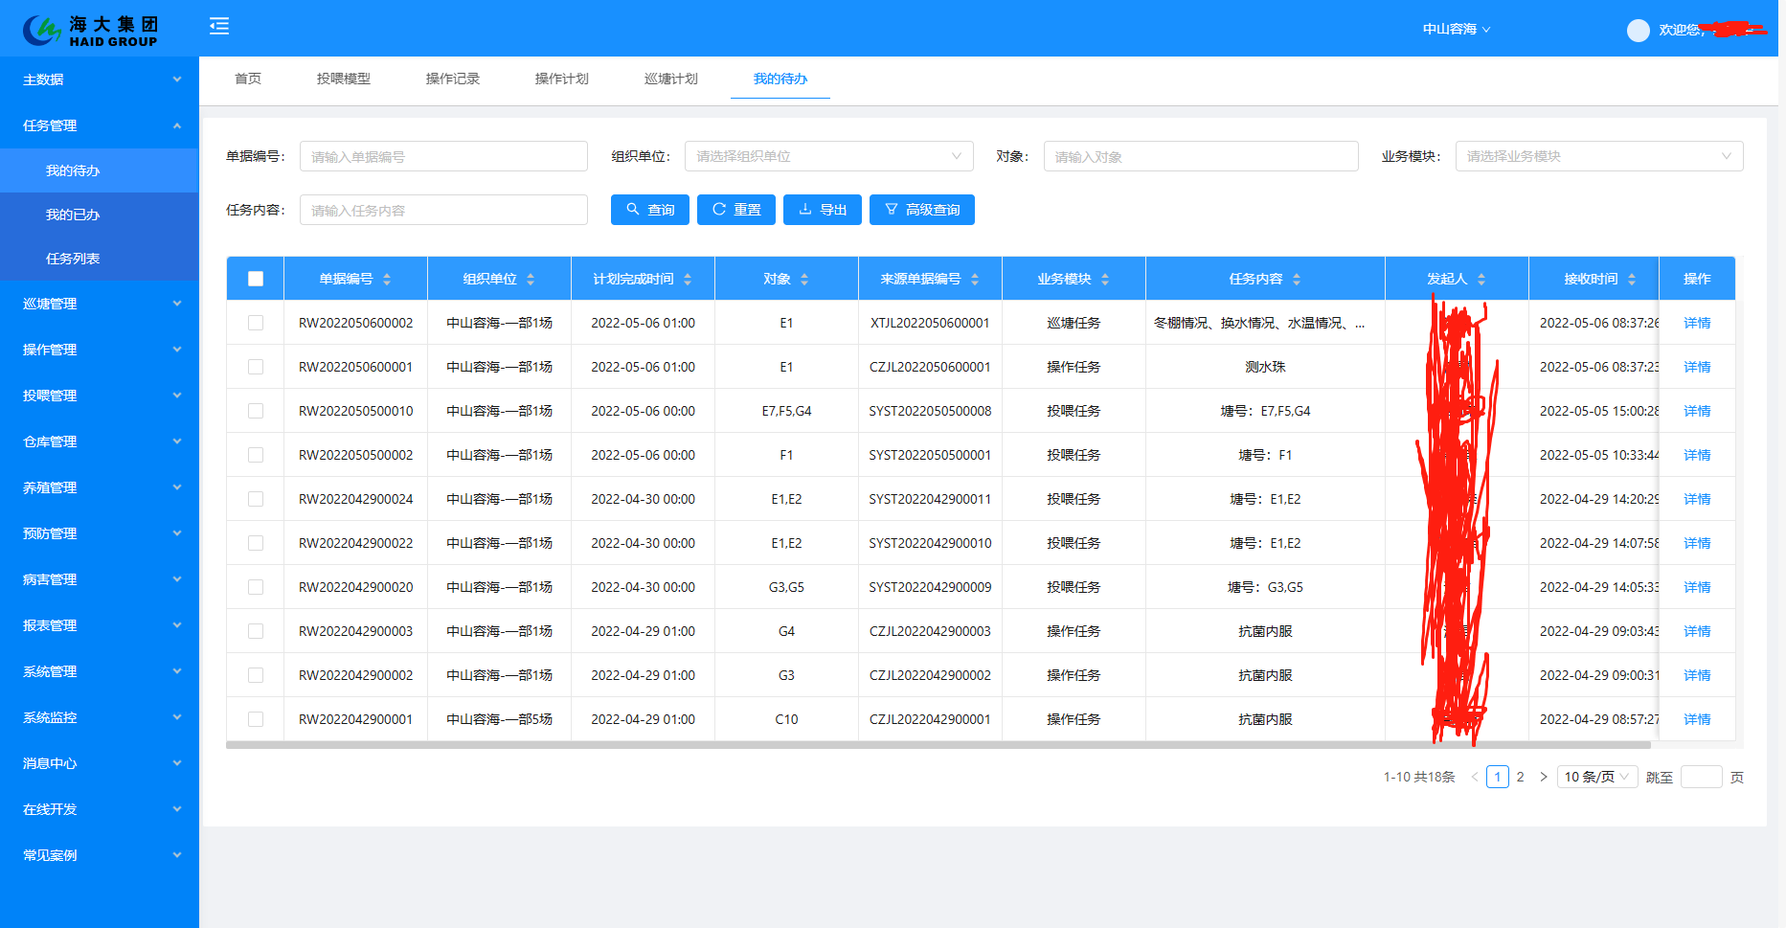
Task: Switch to the 操作计划 tab
Action: pos(562,79)
